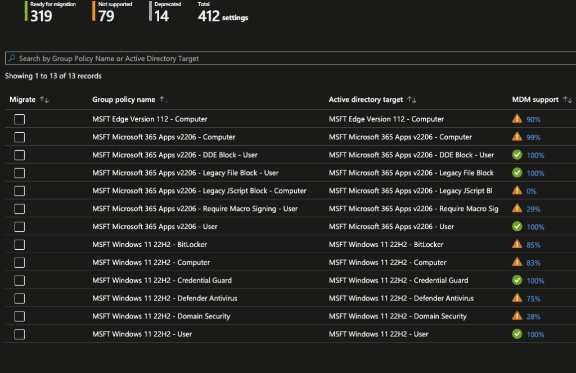Screen dimensions: 576x373
Task: Click warning icon for Defender Antivirus row
Action: pos(517,298)
